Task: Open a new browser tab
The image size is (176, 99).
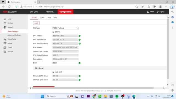Action: coord(39,2)
